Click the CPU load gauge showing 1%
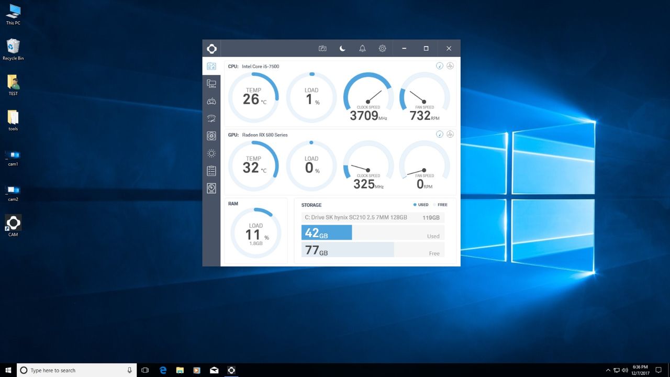This screenshot has height=377, width=670. tap(311, 97)
